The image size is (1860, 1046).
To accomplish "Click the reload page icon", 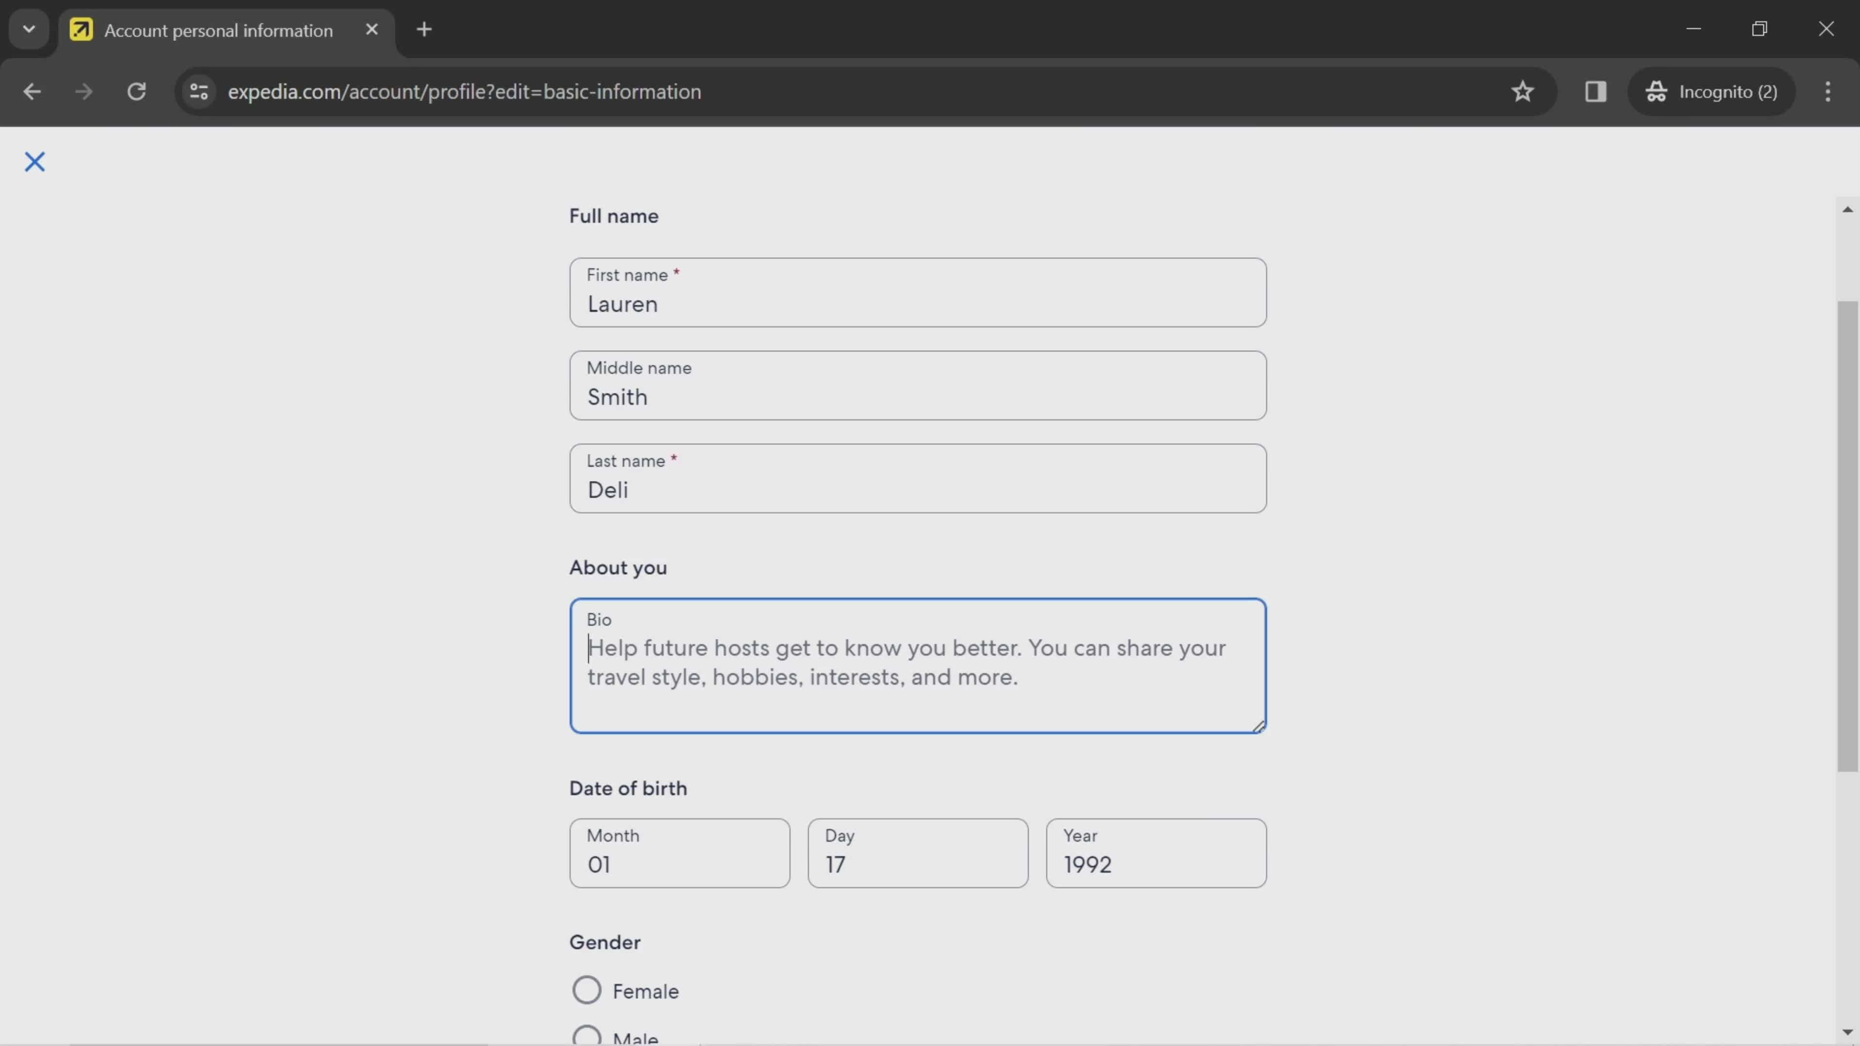I will click(x=137, y=91).
